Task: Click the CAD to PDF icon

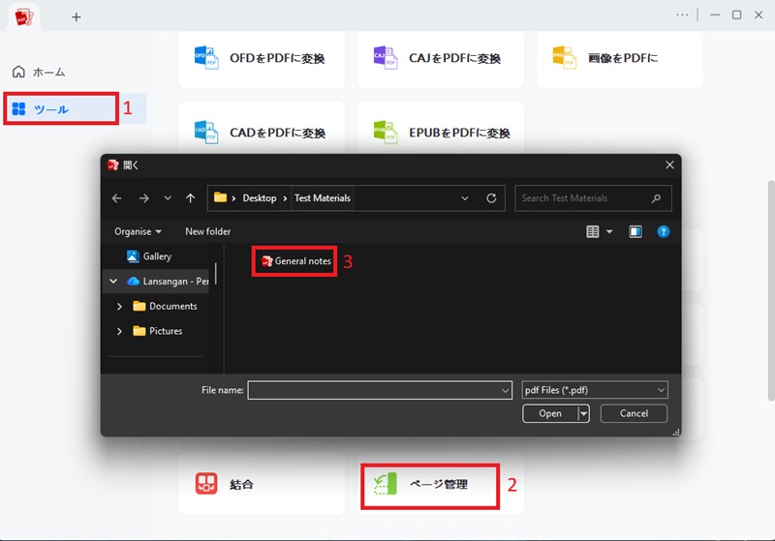Action: point(206,132)
